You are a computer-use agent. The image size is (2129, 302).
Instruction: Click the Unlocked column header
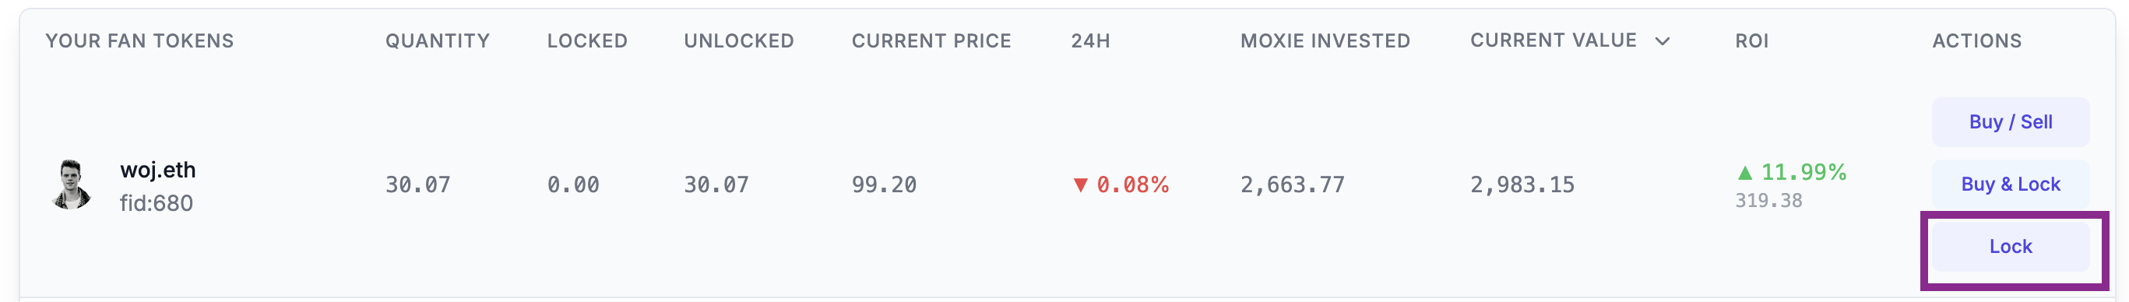tap(738, 41)
